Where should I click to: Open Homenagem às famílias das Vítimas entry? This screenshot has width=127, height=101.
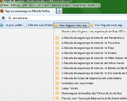point(92,93)
